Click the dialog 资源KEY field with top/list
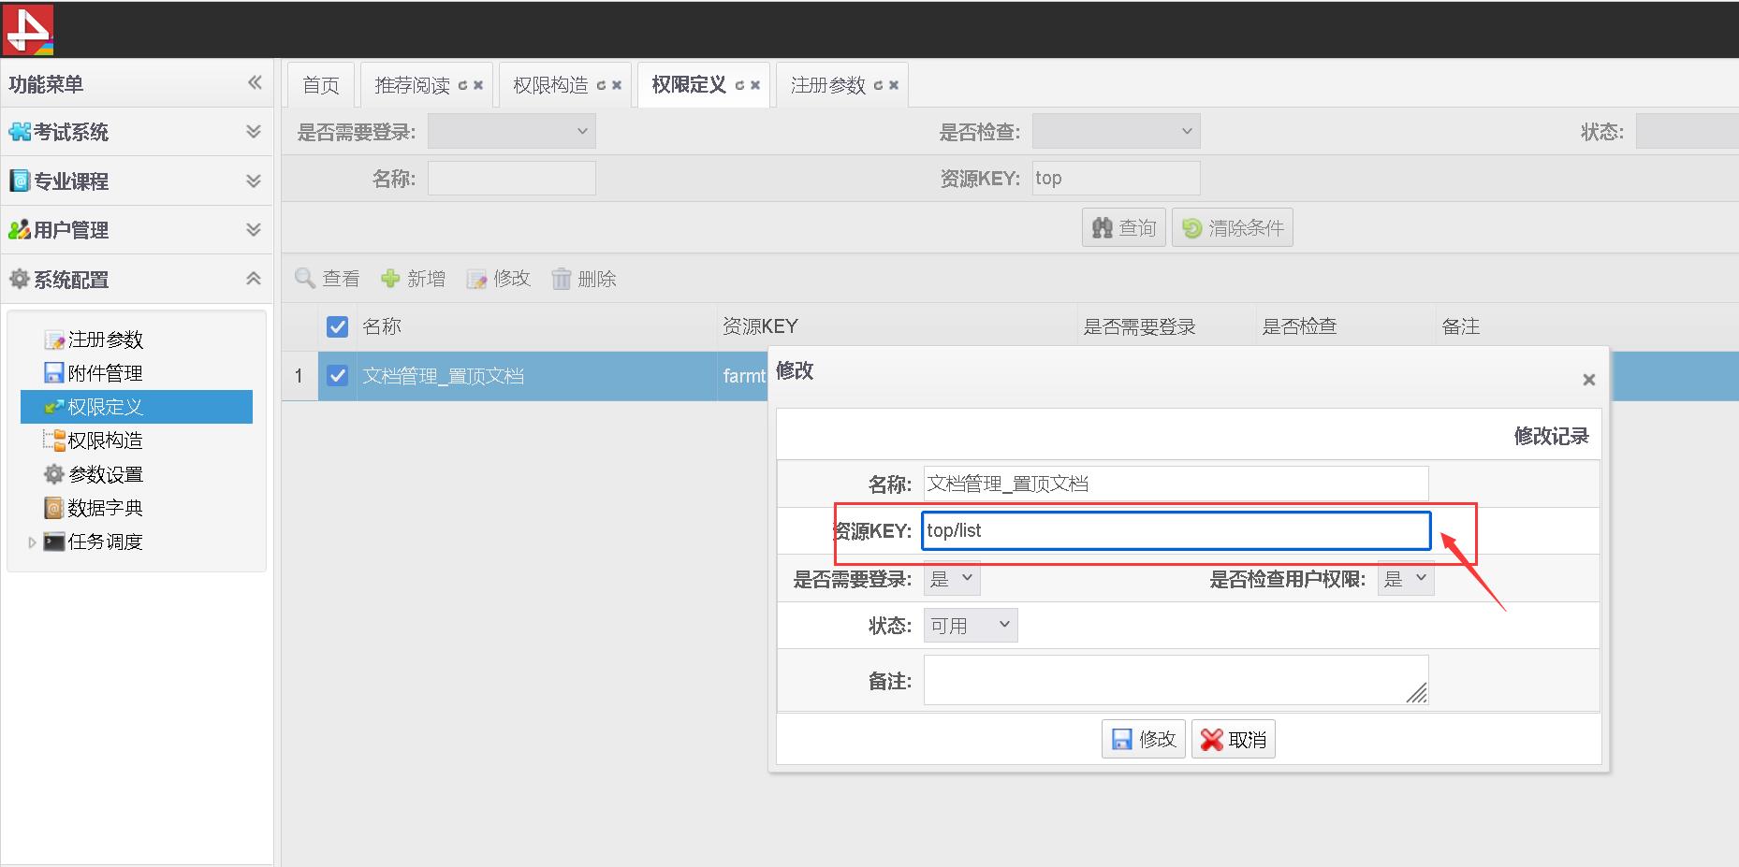 click(x=1176, y=530)
